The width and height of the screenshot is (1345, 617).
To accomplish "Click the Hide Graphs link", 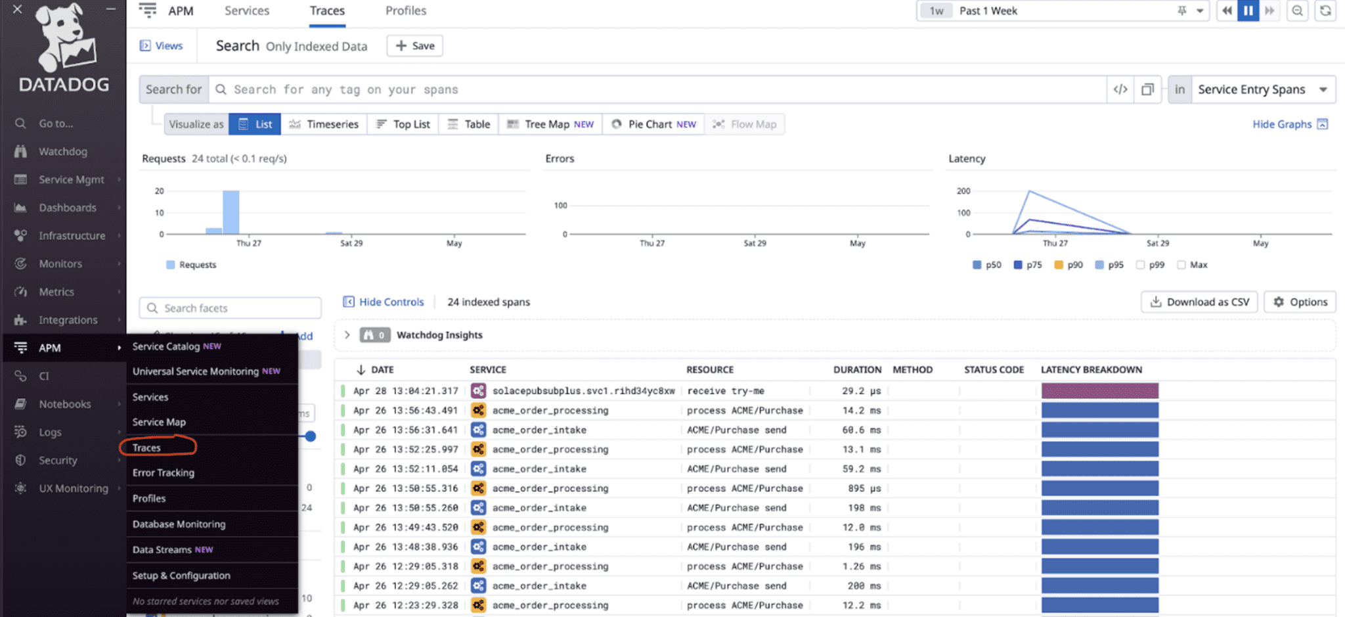I will [1283, 124].
